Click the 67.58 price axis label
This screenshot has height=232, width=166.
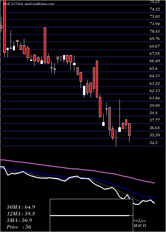tap(155, 54)
